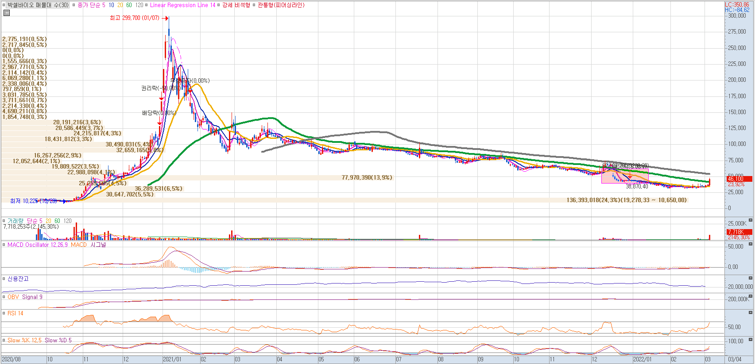This screenshot has width=755, height=364.
Task: Toggle the square marker before 신용잔고
Action: [4, 279]
